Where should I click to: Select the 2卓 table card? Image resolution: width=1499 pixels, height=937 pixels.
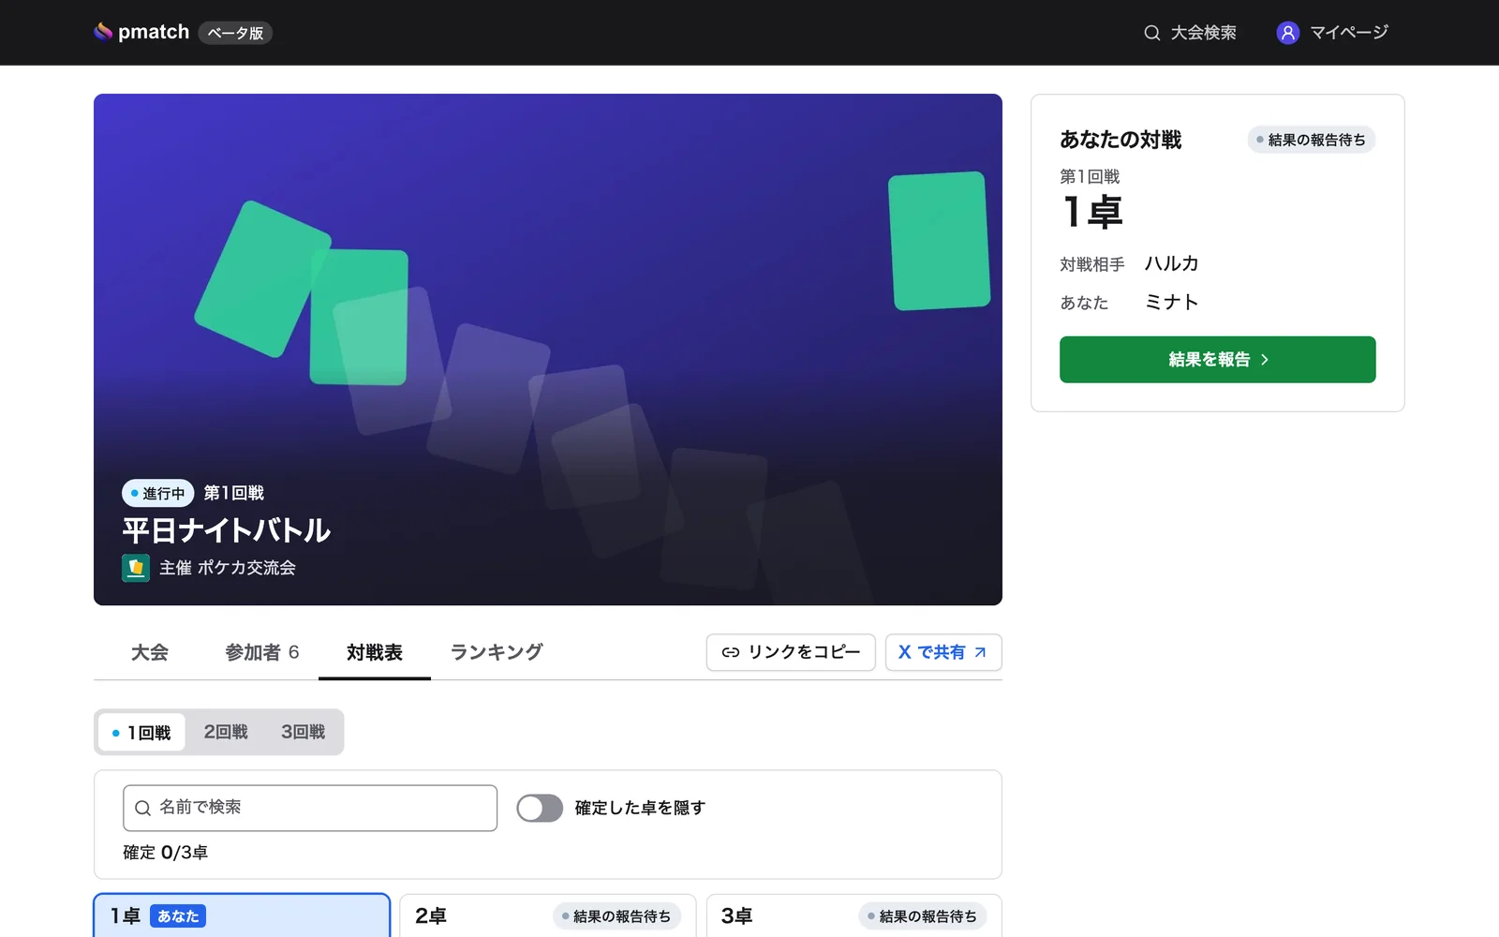point(547,915)
